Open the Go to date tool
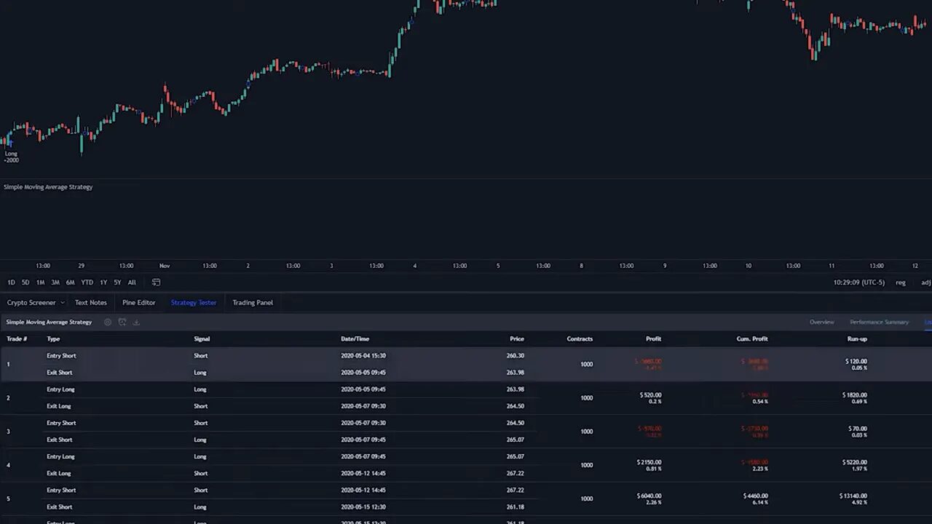 click(x=156, y=282)
